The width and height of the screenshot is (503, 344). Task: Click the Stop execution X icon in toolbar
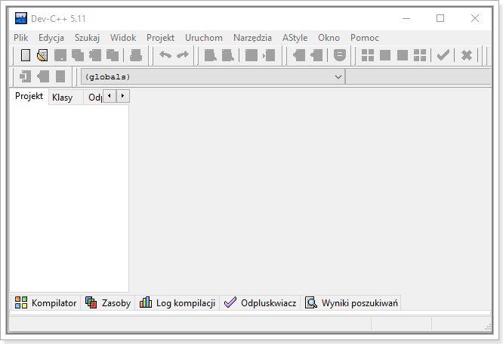point(467,55)
